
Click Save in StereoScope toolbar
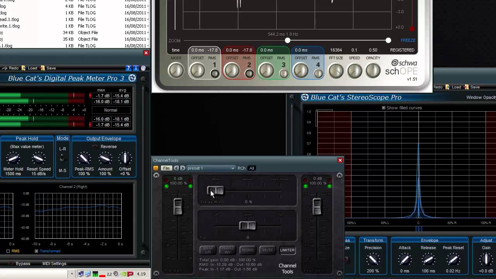(472, 87)
